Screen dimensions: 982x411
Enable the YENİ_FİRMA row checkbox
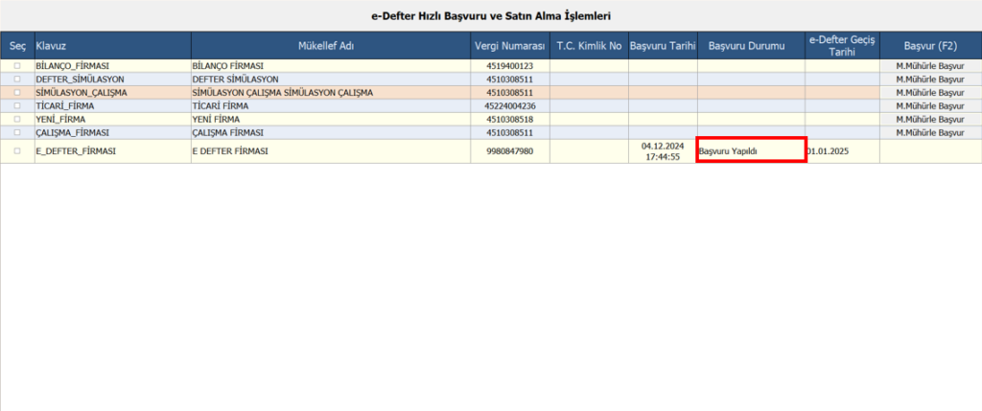pos(17,119)
